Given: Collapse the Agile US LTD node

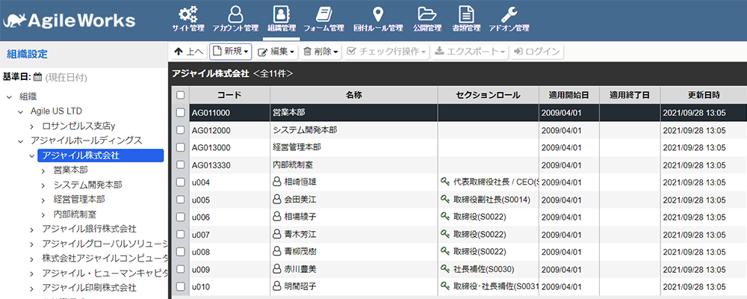Looking at the screenshot, I should coord(20,111).
